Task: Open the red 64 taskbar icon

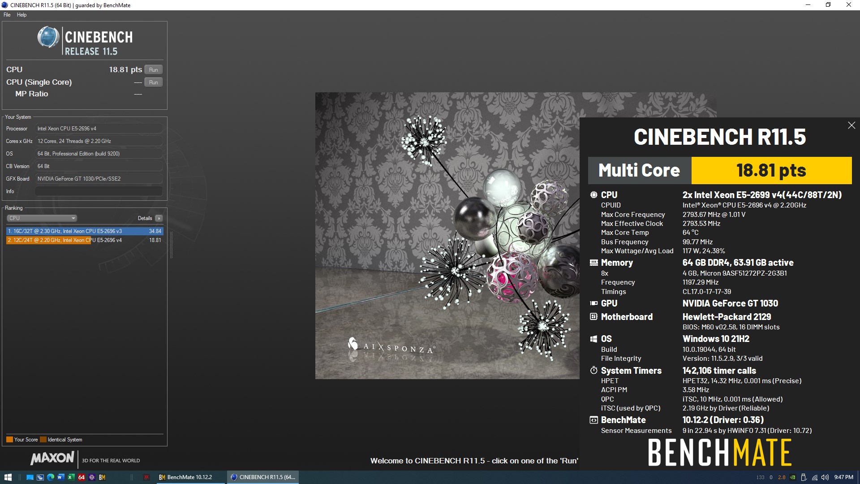Action: tap(82, 477)
